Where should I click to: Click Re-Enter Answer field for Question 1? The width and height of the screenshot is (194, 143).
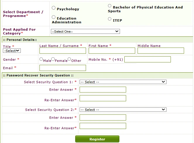point(103,98)
